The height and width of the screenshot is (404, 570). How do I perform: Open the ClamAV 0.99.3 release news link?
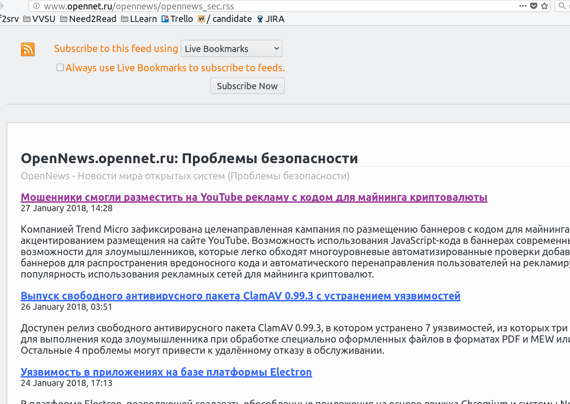click(240, 296)
